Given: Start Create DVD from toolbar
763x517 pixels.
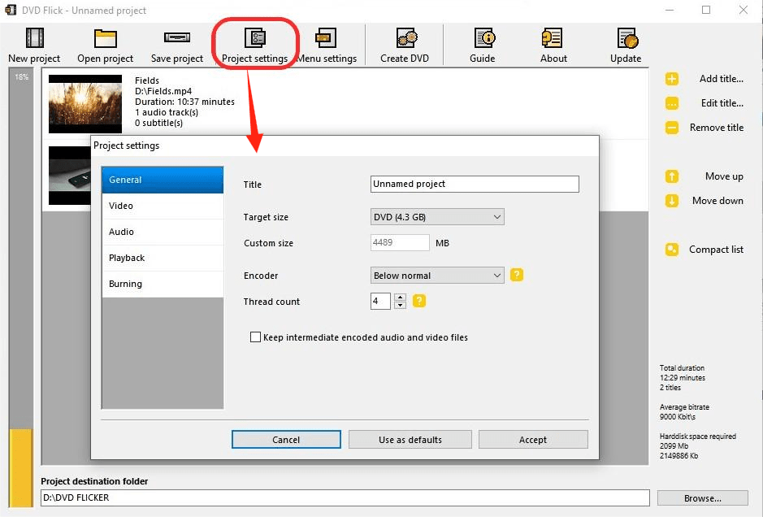Looking at the screenshot, I should point(405,38).
